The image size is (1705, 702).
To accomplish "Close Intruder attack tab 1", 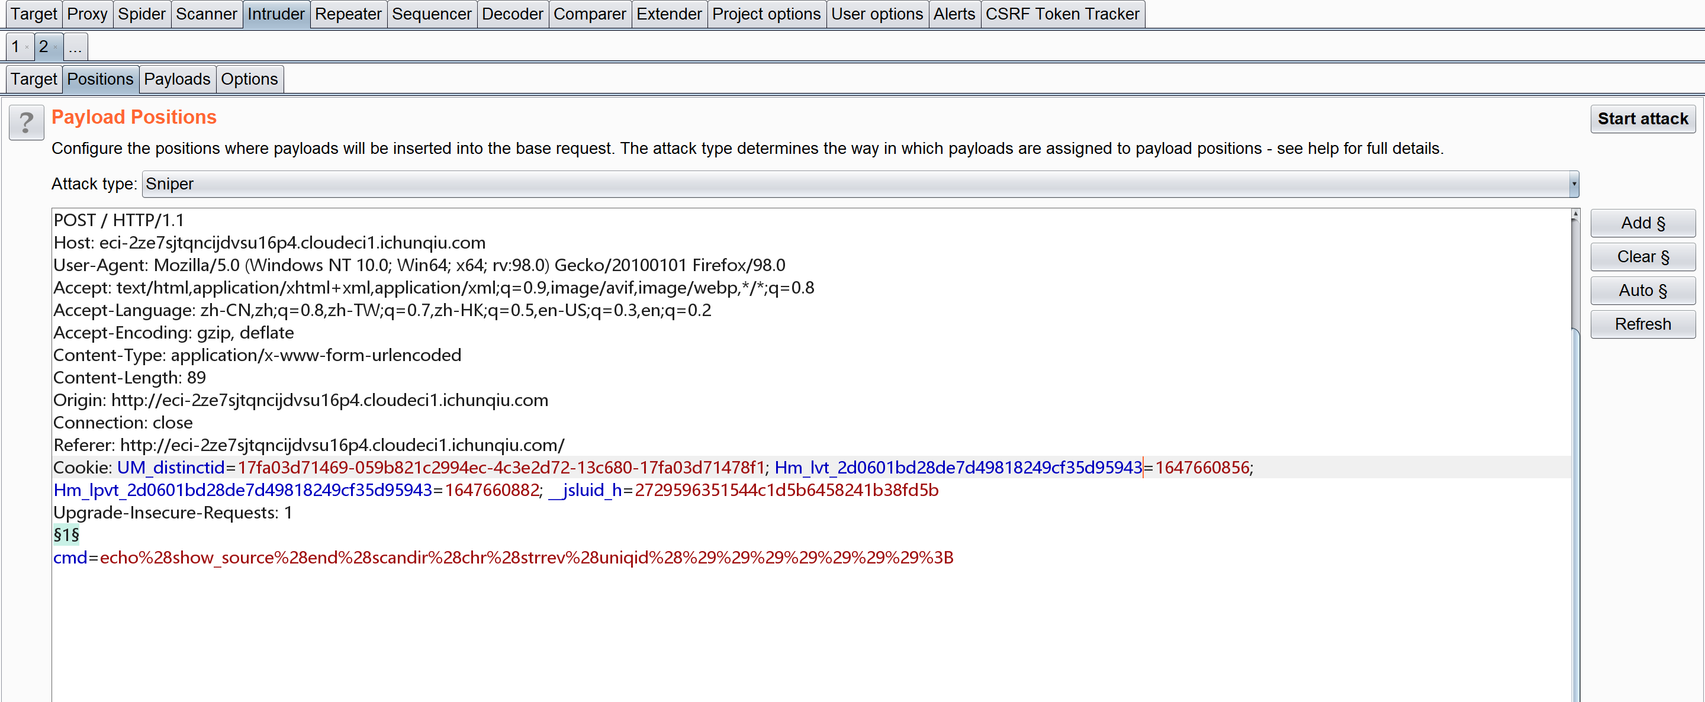I will click(27, 47).
